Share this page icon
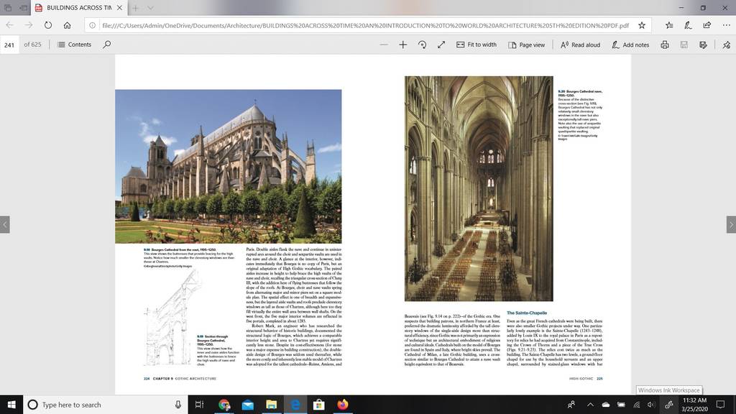736x414 pixels. 707,25
